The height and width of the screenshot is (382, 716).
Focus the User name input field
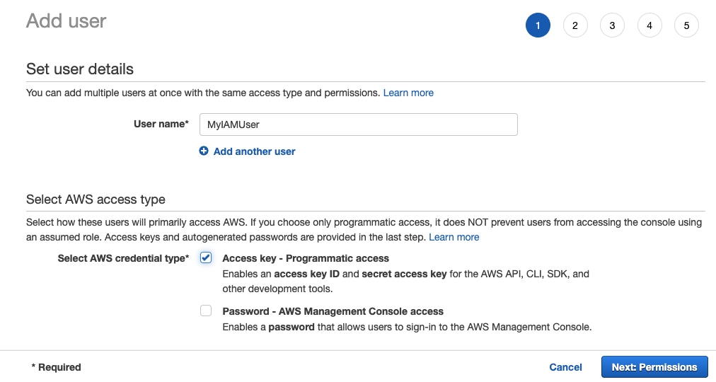(358, 125)
